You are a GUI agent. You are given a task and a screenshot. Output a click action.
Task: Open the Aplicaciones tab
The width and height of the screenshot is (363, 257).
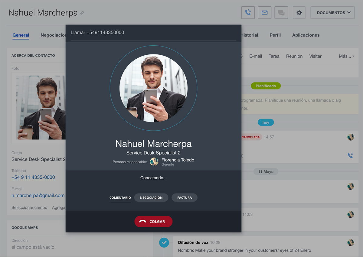click(x=306, y=35)
